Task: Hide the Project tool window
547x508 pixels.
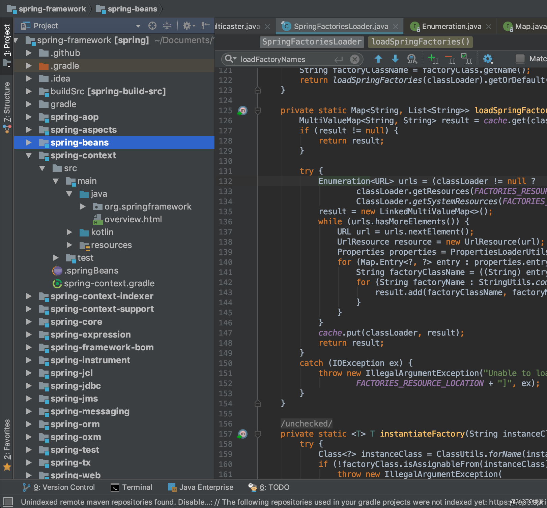Action: coord(205,26)
